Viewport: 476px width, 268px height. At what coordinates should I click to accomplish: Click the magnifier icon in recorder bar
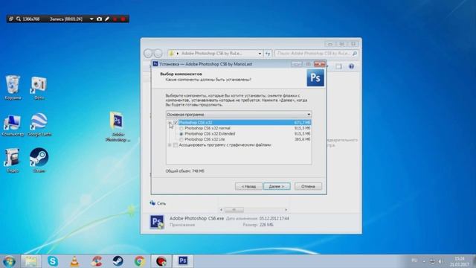19,19
